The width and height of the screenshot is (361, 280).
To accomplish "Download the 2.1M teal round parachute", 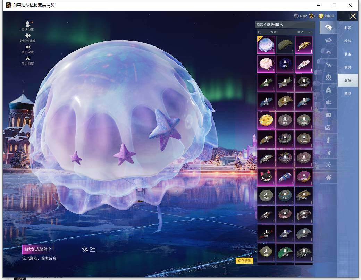I will tap(285, 196).
